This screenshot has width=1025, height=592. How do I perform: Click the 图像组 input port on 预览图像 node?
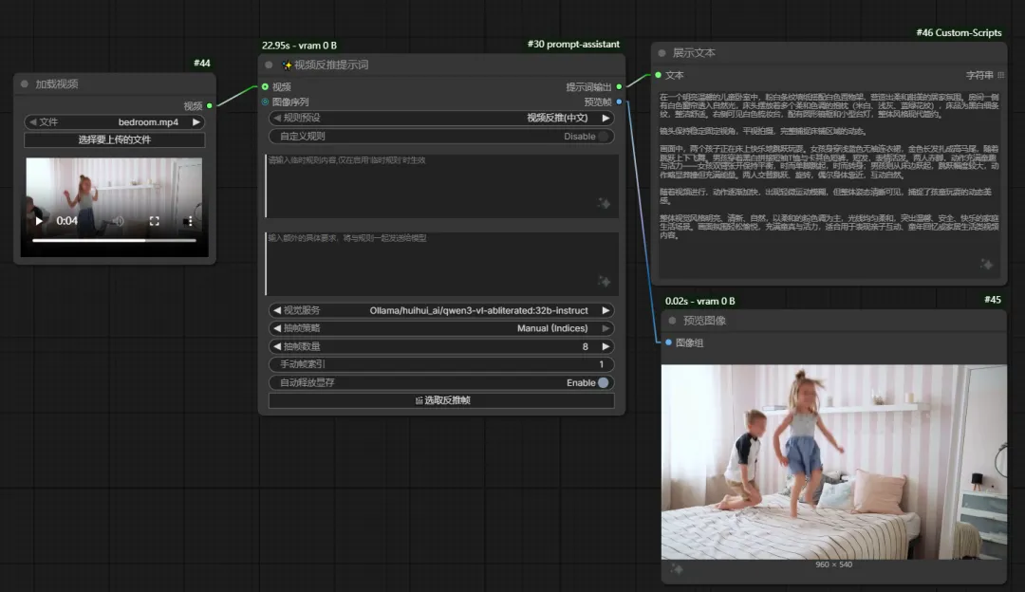[x=668, y=342]
